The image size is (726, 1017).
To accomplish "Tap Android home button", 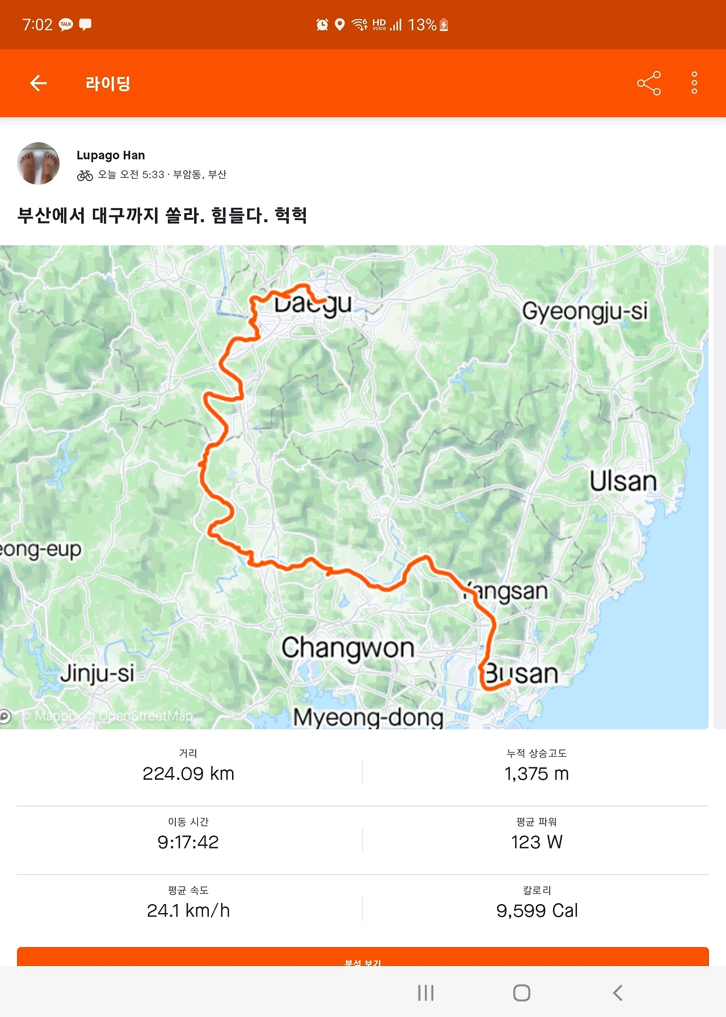I will (x=522, y=993).
